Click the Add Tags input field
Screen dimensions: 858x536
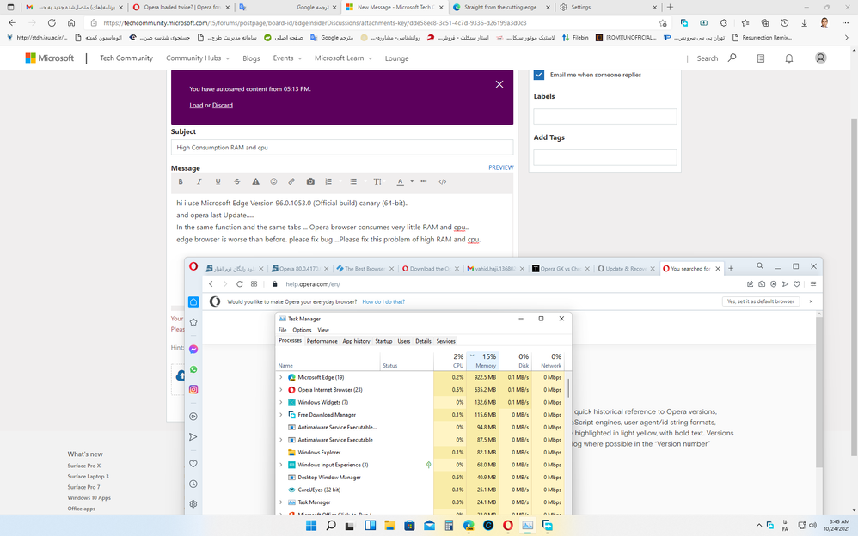[x=605, y=157]
